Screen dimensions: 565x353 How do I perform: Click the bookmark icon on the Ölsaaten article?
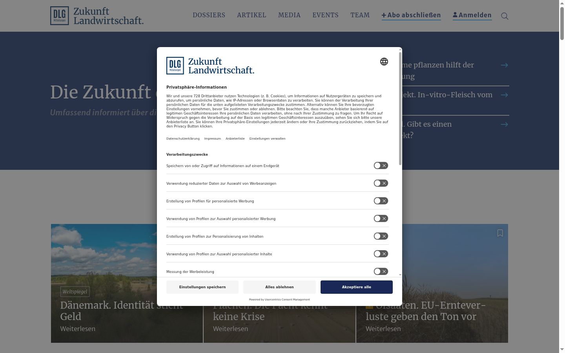point(500,233)
